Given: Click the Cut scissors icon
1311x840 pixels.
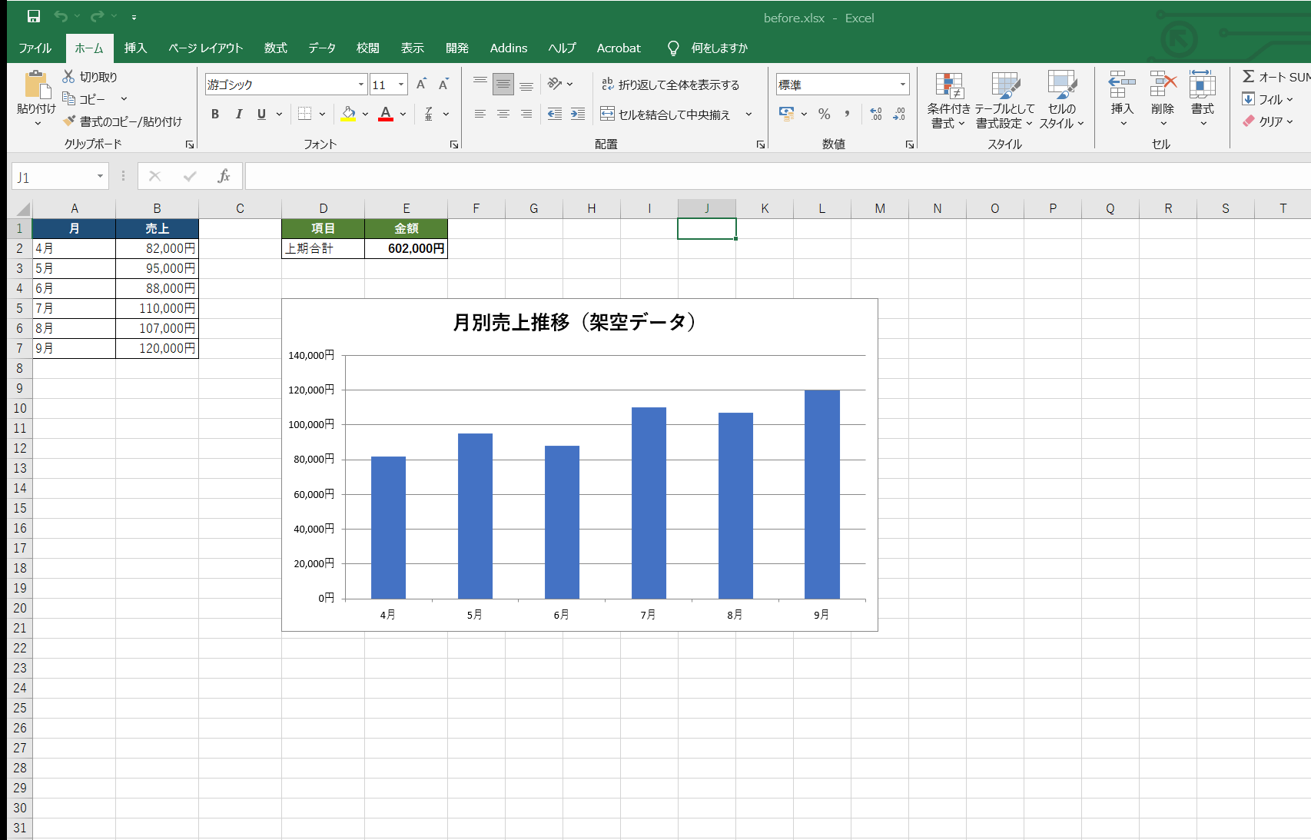Looking at the screenshot, I should [68, 76].
